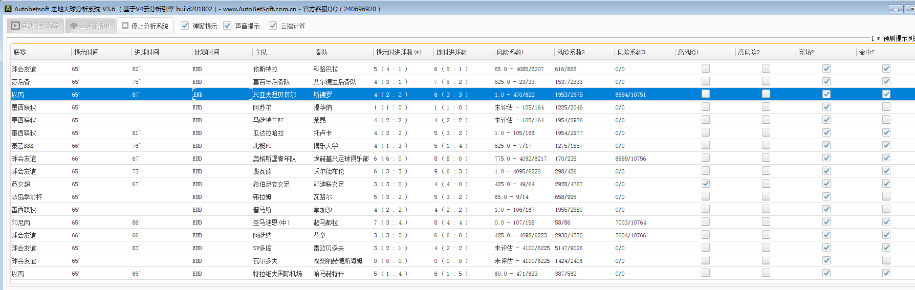Click the Autobetsoft app icon in title bar
Viewport: 915px width, 290px height.
[x=8, y=9]
